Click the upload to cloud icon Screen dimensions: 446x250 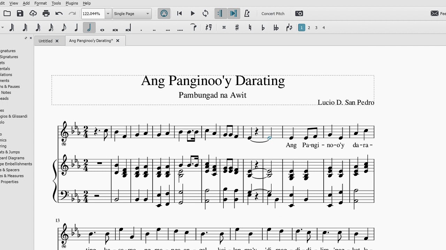point(33,14)
